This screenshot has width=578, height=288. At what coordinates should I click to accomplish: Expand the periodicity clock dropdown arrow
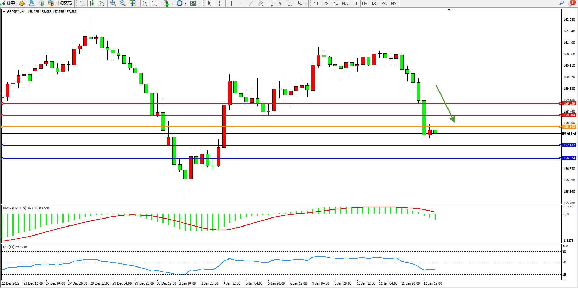click(185, 3)
